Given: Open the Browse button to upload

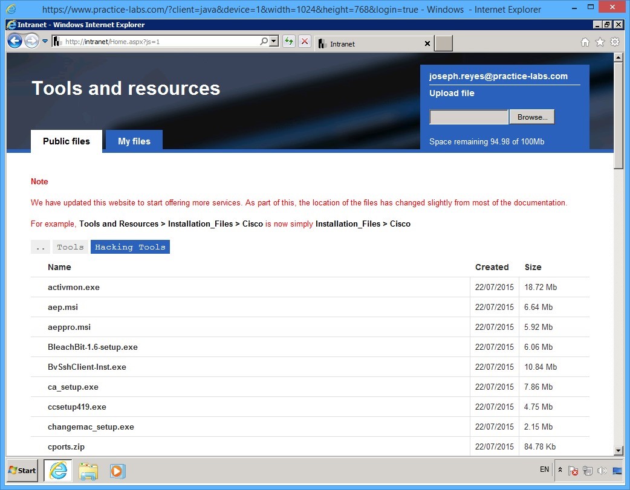Looking at the screenshot, I should point(531,117).
